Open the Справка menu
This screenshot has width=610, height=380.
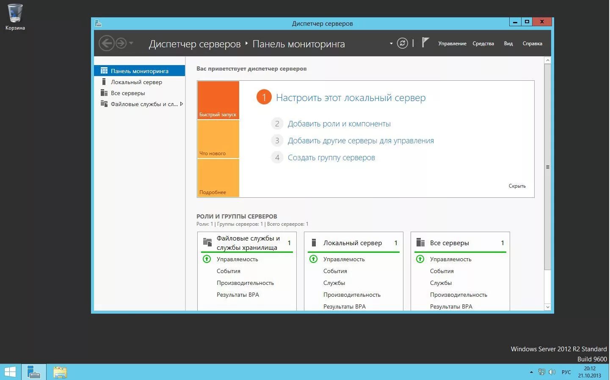point(532,44)
